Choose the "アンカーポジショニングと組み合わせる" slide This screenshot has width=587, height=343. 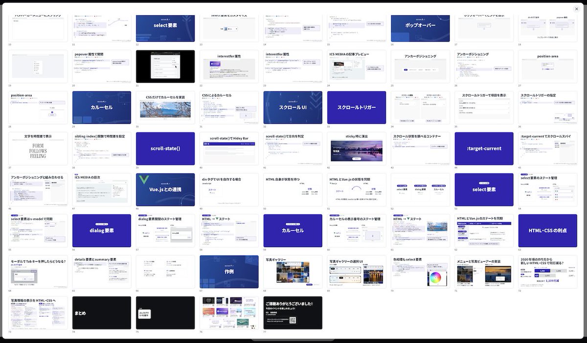tap(38, 190)
